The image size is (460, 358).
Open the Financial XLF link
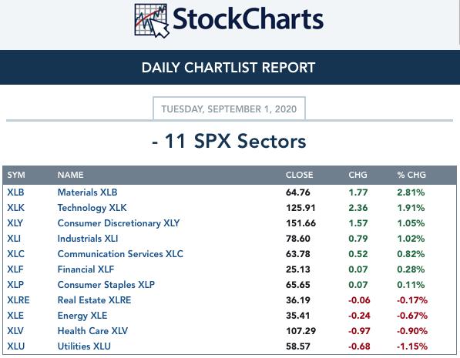tap(86, 269)
